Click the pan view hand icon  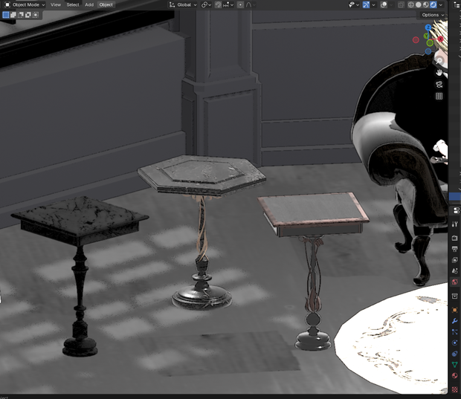pyautogui.click(x=439, y=73)
